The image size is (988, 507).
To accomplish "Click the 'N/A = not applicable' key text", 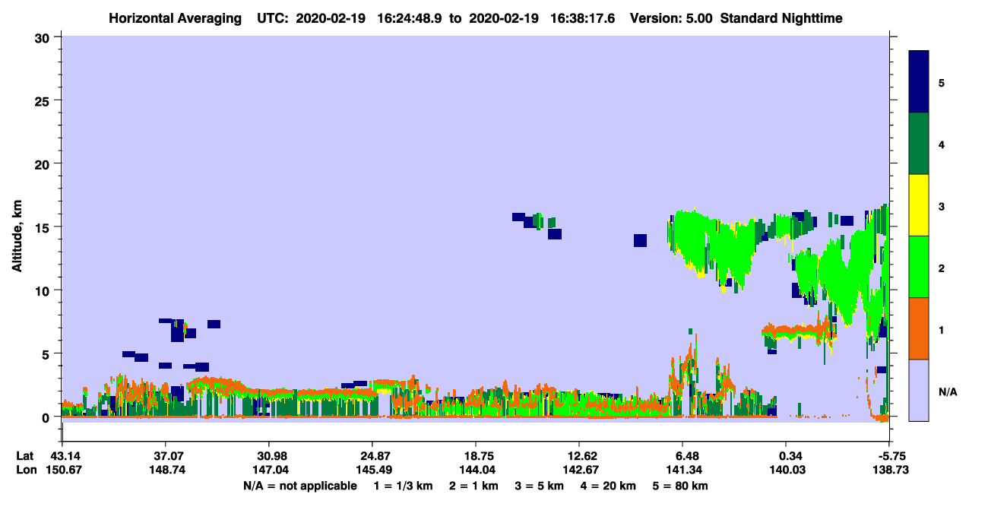I will pos(299,486).
